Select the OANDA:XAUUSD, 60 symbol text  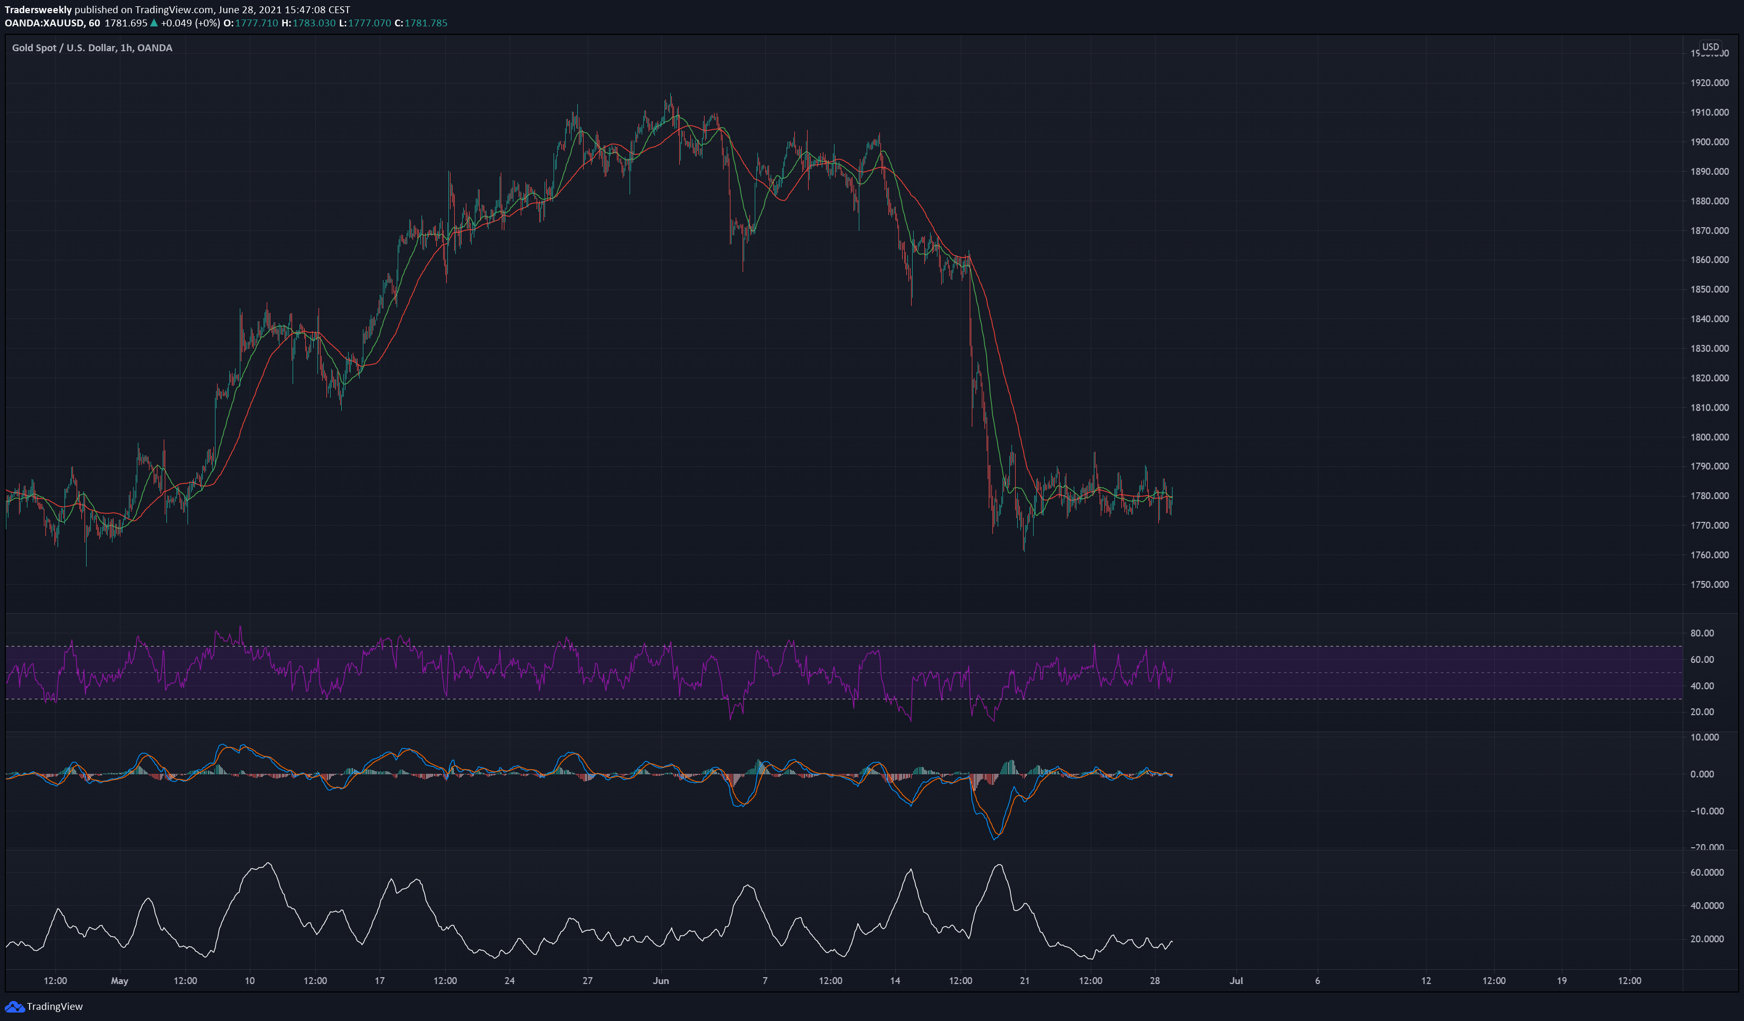52,23
